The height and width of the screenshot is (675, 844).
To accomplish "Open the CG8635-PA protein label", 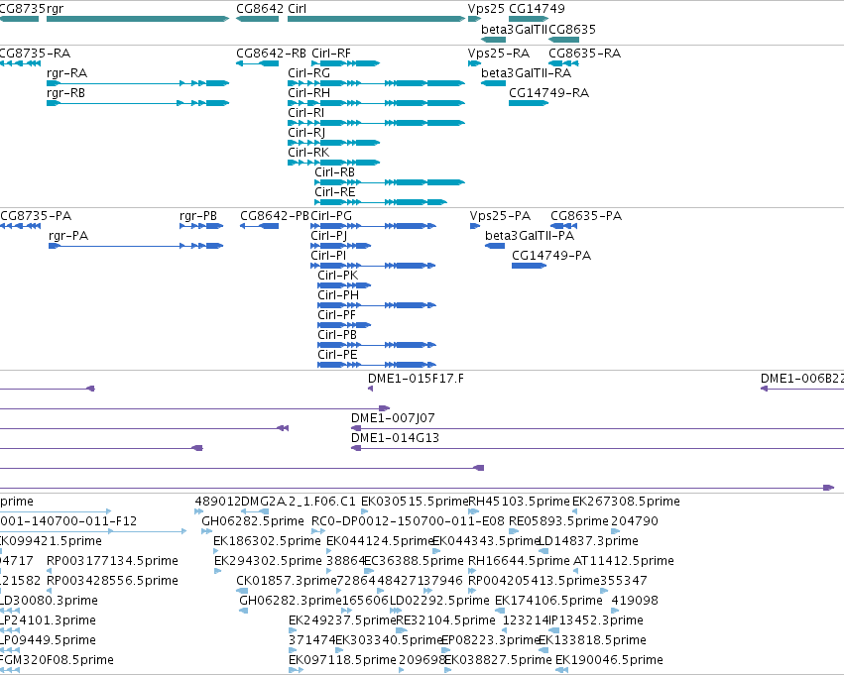I will pos(585,216).
